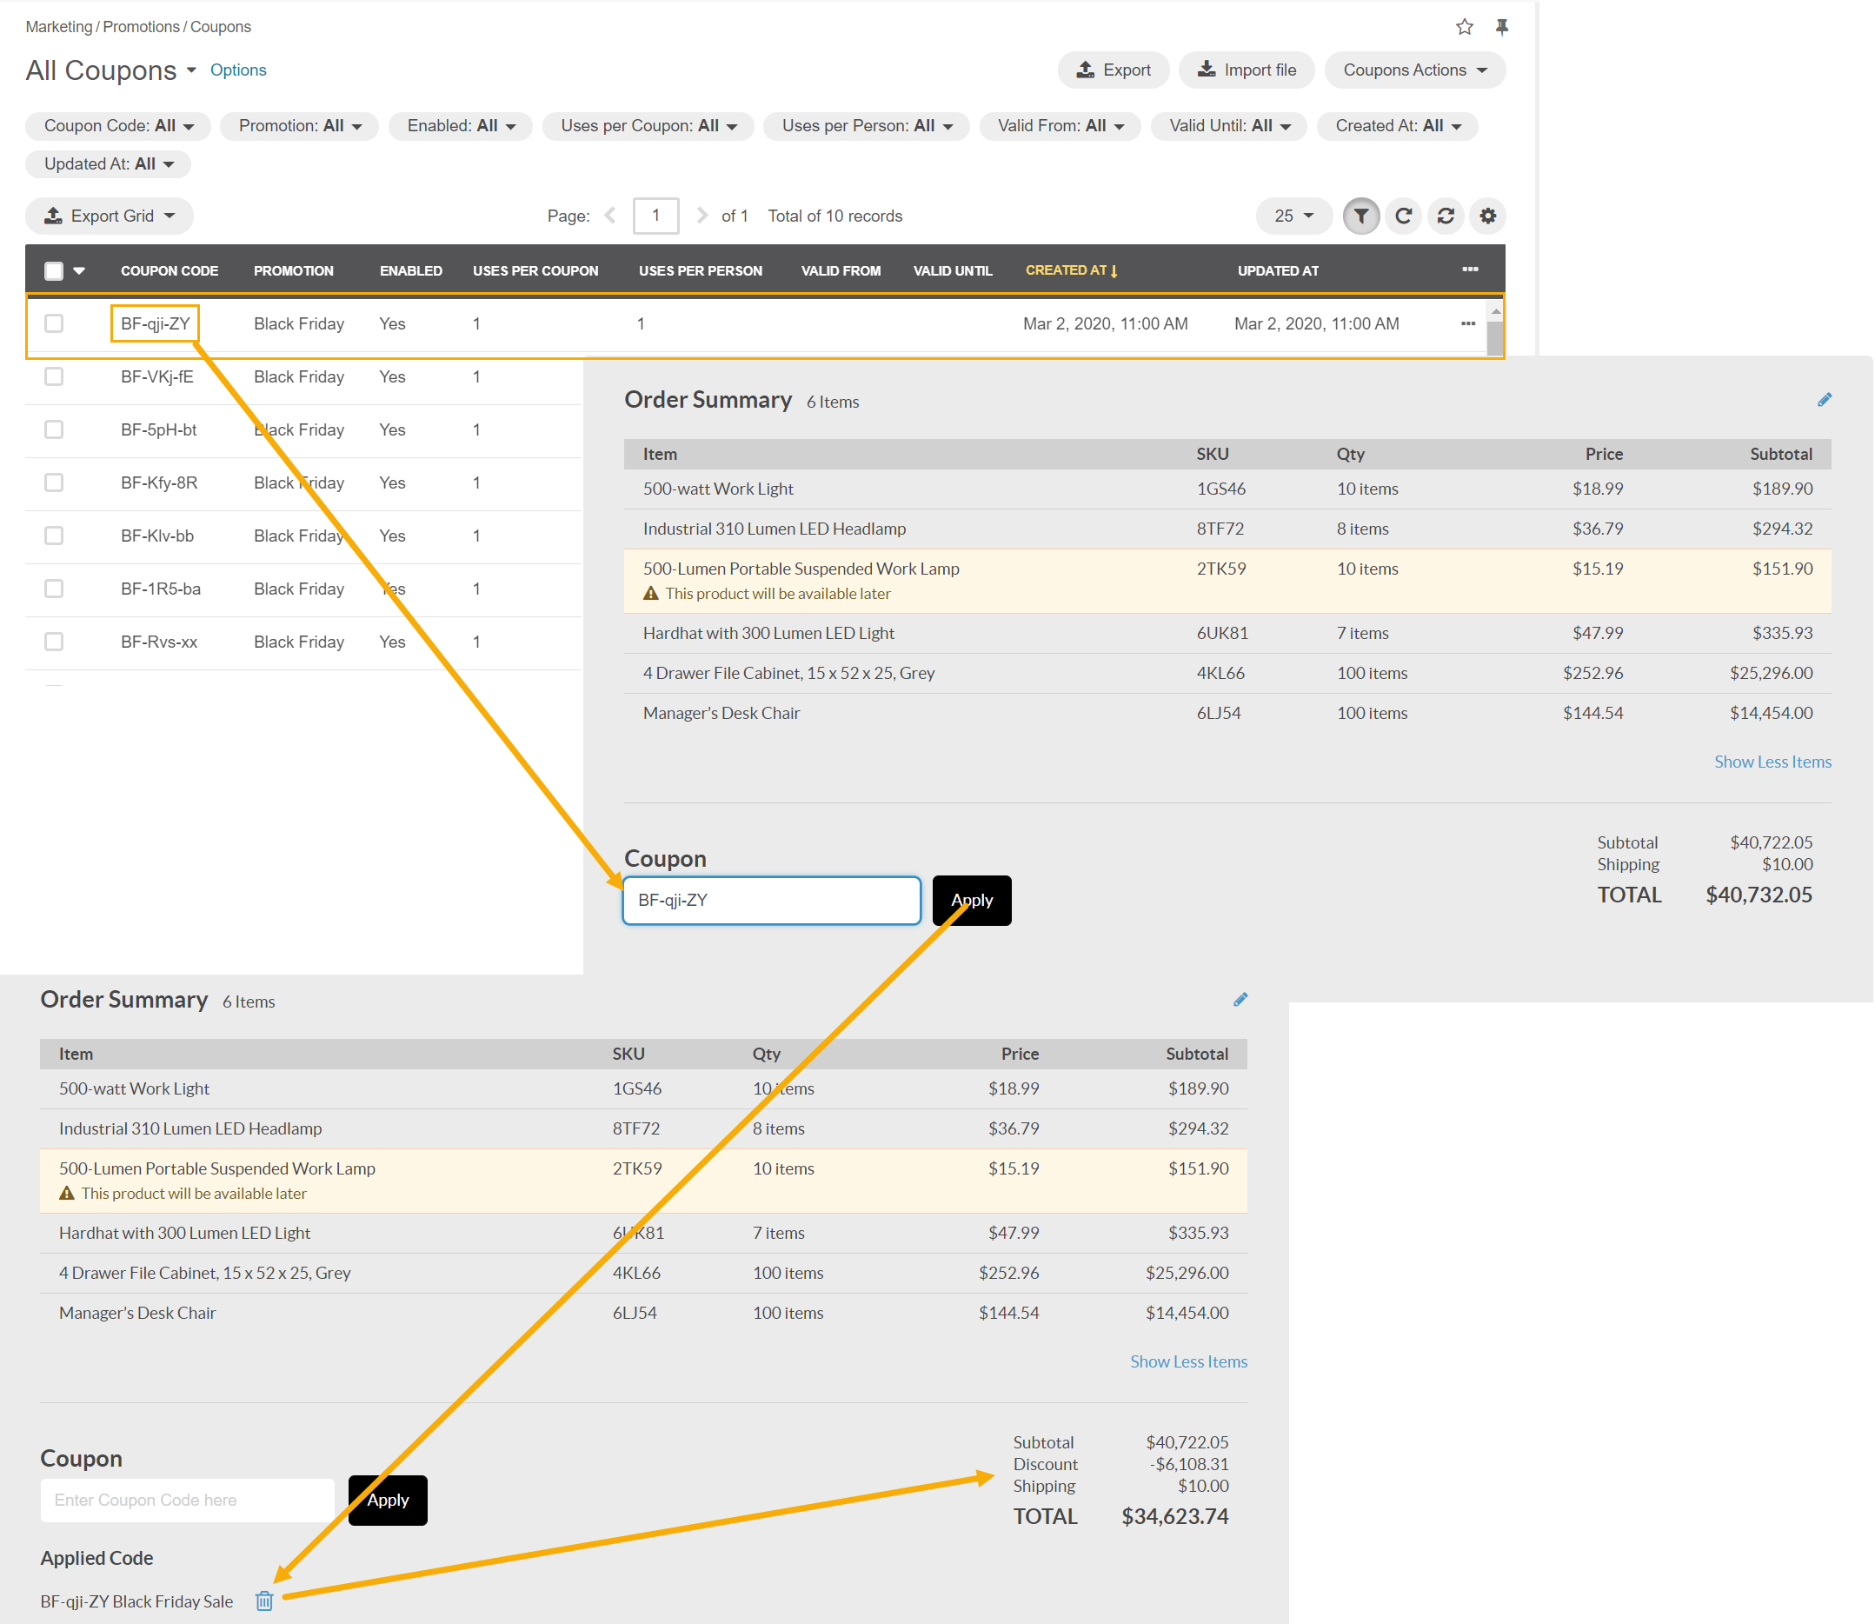The width and height of the screenshot is (1875, 1624).
Task: Select the BF-Kfy-8R row checkbox
Action: [x=55, y=483]
